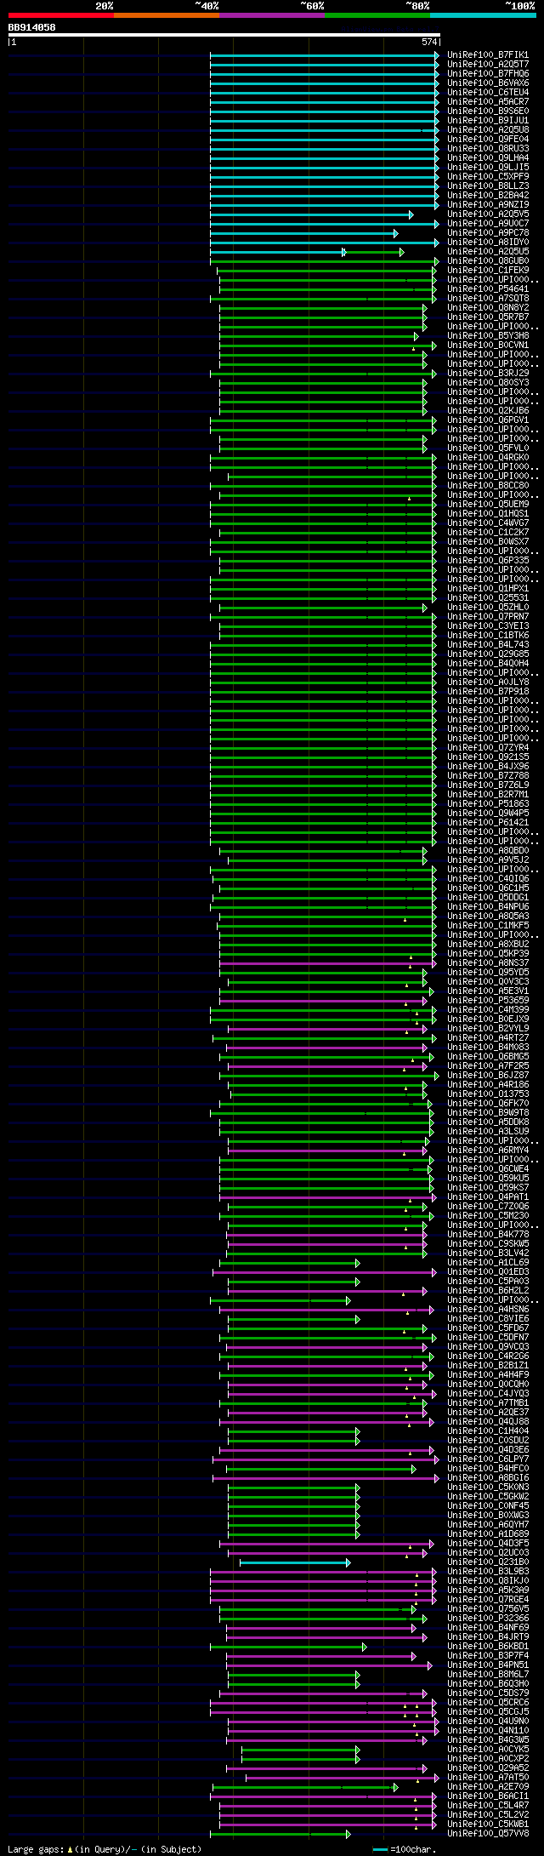Click the red ~20% identity legend segment

click(61, 15)
